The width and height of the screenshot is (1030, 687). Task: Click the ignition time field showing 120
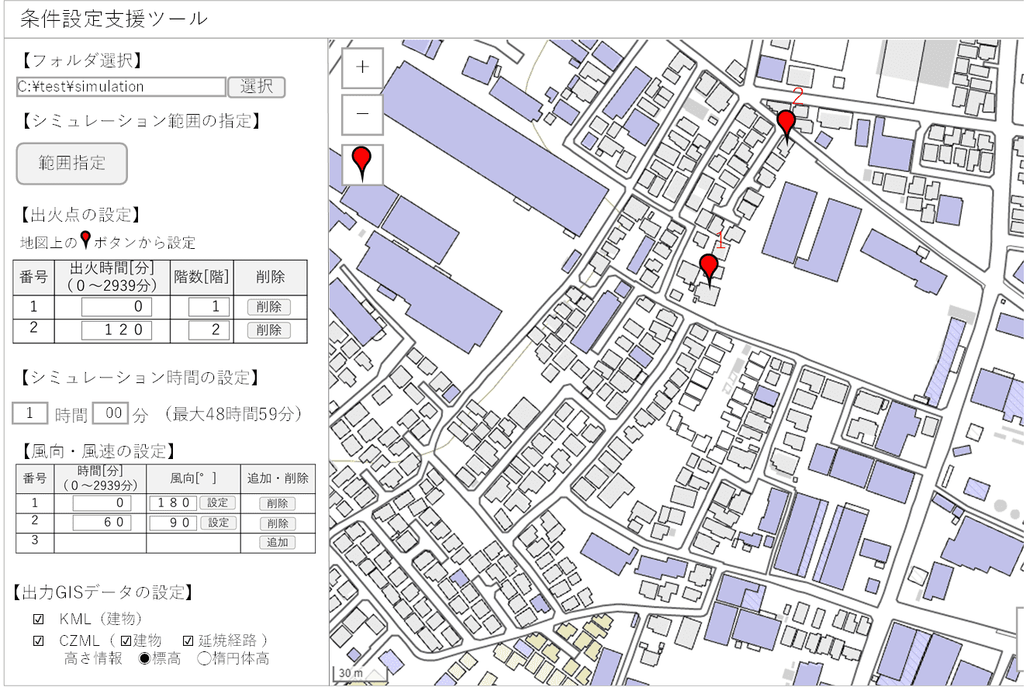pyautogui.click(x=116, y=330)
